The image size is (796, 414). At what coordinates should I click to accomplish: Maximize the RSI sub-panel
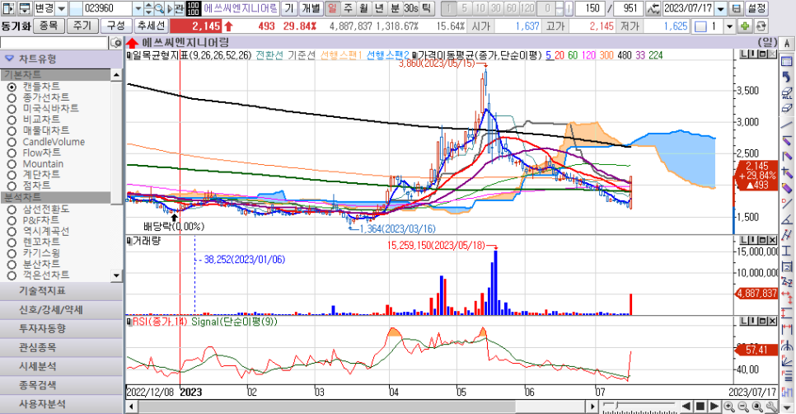(x=763, y=321)
